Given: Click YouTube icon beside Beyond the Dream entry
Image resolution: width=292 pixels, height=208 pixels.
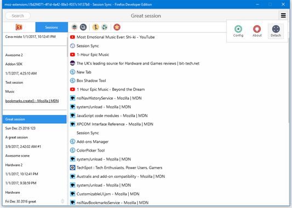Looking at the screenshot, I should (x=72, y=89).
